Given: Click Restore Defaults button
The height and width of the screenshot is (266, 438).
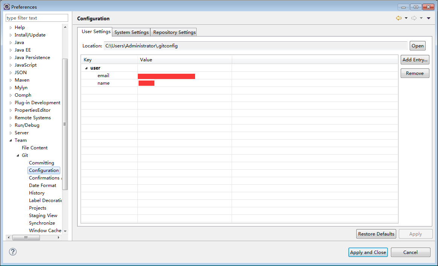Looking at the screenshot, I should point(376,234).
